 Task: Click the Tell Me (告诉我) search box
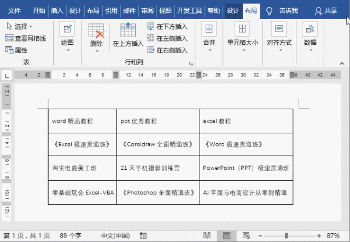click(x=288, y=11)
